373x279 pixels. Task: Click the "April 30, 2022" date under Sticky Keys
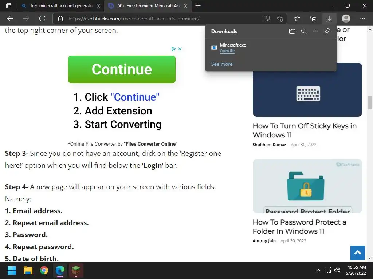[x=303, y=145]
